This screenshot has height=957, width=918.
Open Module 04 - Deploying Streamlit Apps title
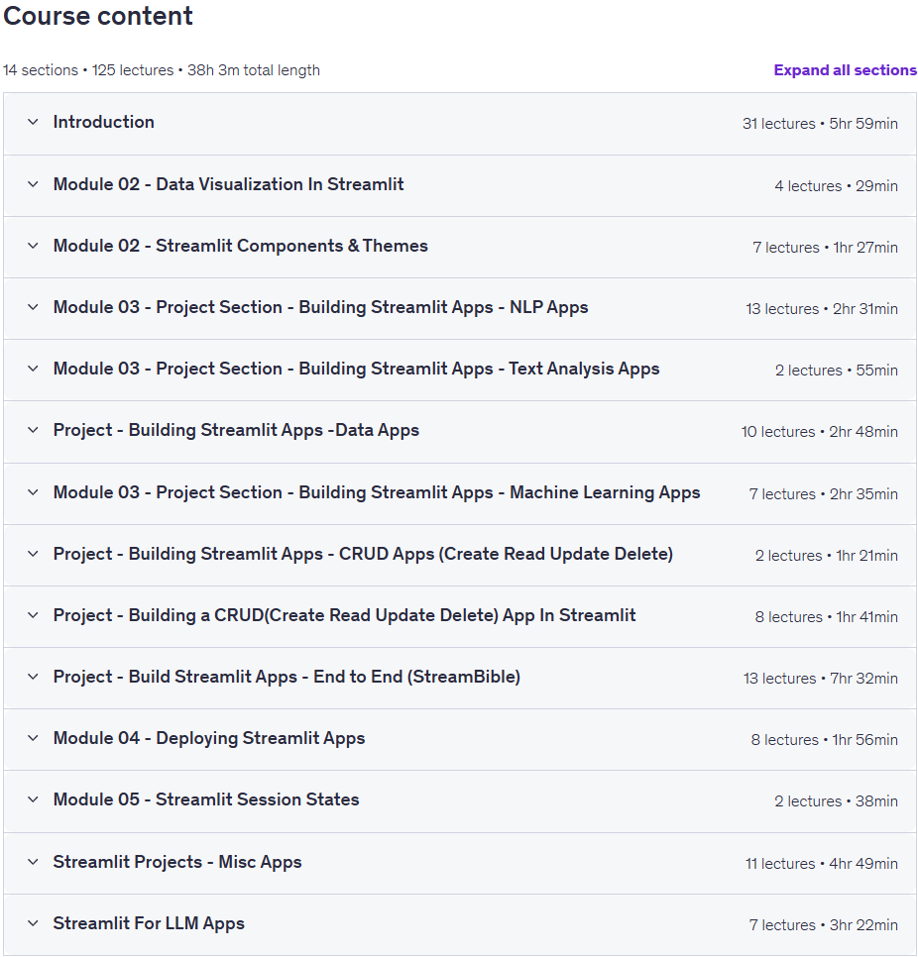tap(209, 738)
